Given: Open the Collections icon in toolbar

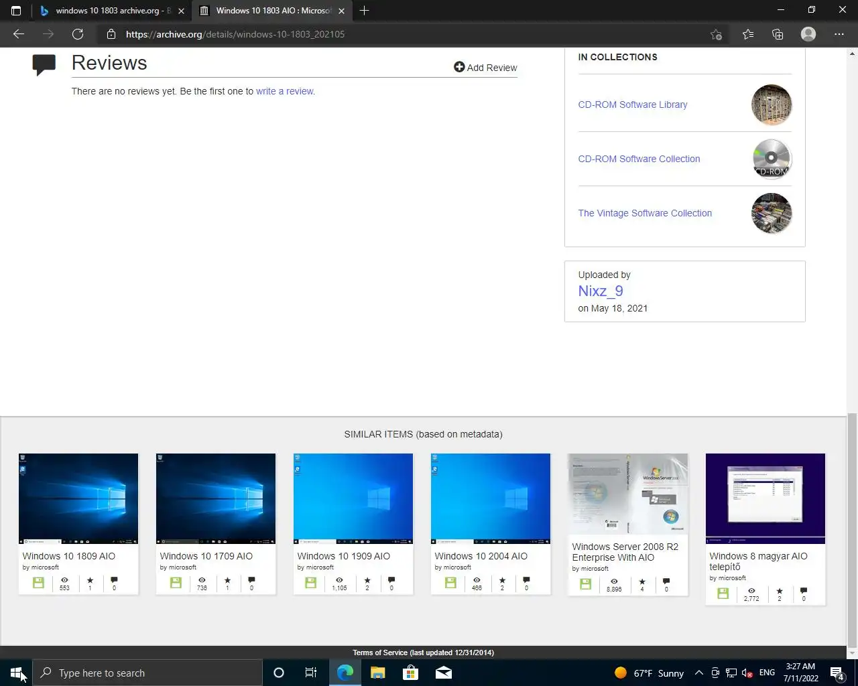Looking at the screenshot, I should point(778,34).
